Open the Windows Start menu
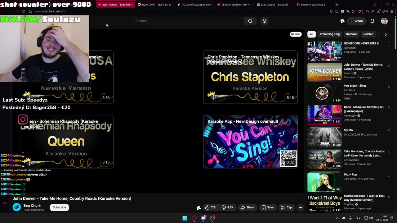397x223 pixels. (185, 218)
